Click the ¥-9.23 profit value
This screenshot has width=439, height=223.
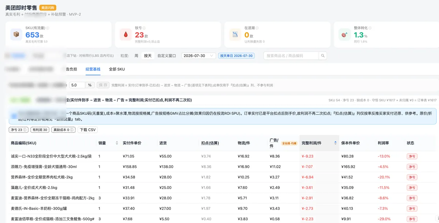coord(307,156)
